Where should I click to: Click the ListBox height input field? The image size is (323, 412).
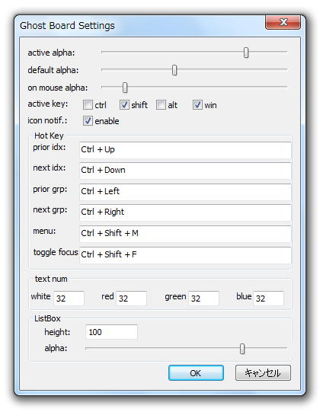(x=111, y=332)
